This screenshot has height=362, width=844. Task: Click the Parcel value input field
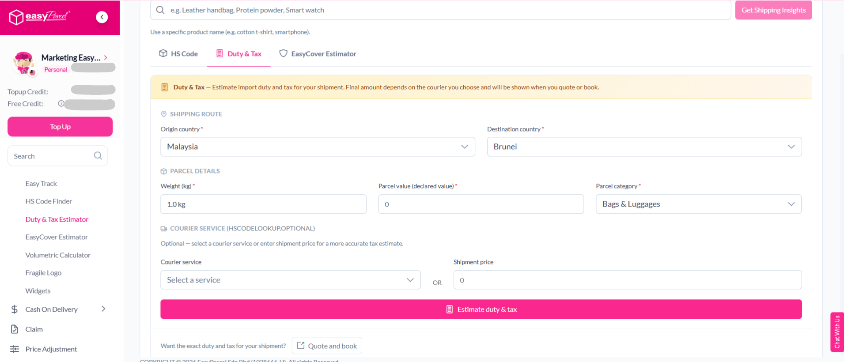[481, 204]
